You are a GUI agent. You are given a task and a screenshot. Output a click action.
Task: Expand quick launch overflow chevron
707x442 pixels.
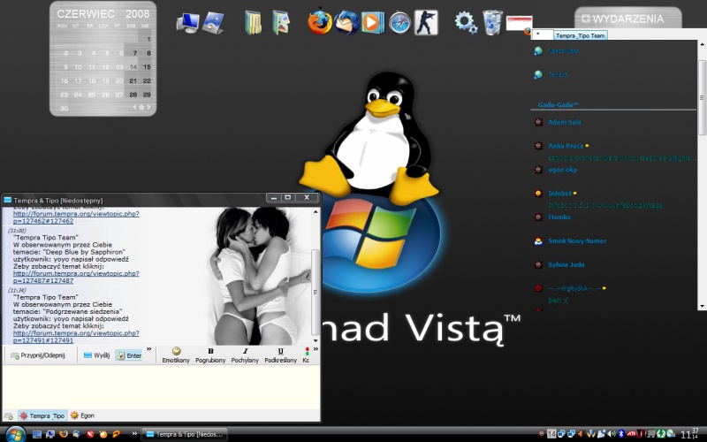pos(134,433)
